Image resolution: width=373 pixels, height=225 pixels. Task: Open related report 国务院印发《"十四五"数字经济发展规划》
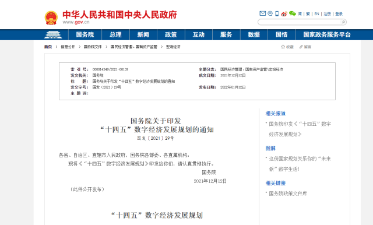pos(300,129)
